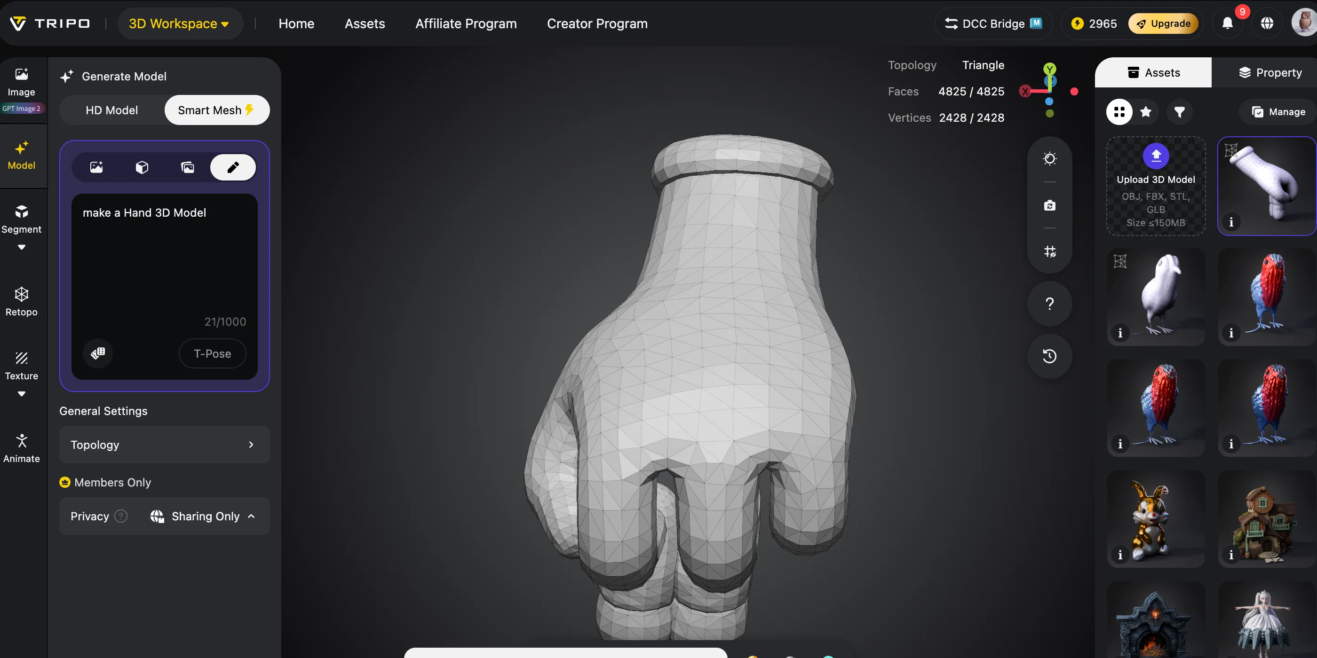Open the Image tool in sidebar
Viewport: 1317px width, 658px height.
point(22,82)
